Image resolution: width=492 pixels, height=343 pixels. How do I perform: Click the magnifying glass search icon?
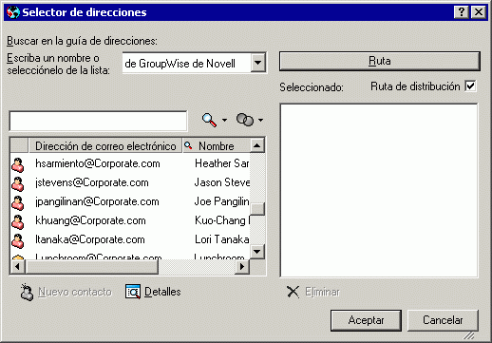[x=209, y=120]
